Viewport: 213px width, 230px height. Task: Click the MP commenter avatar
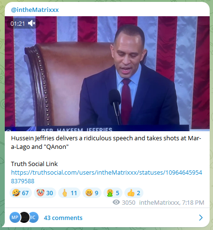(x=14, y=217)
